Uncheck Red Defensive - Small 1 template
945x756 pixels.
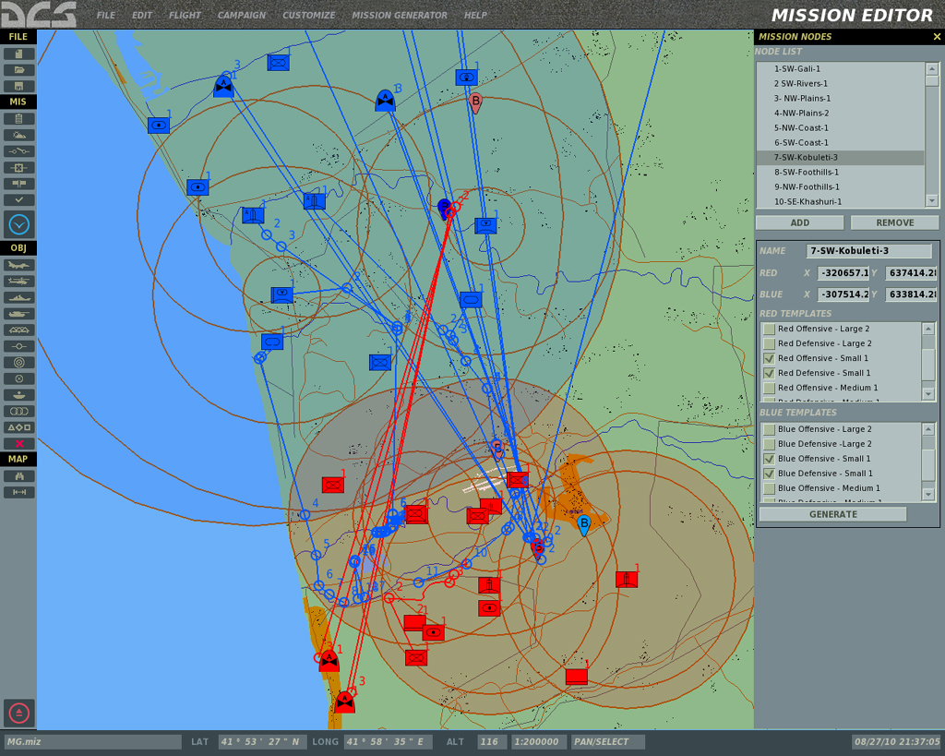pyautogui.click(x=769, y=374)
